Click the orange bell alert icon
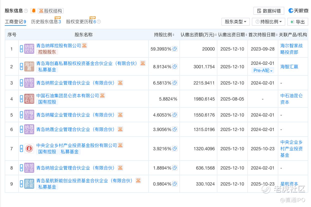Viewport: 311px width, 207px height. click(33, 11)
